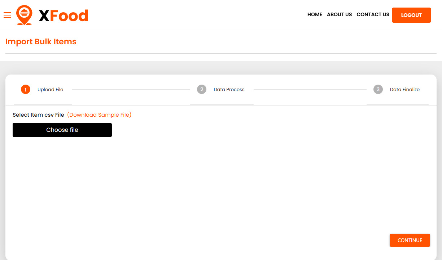
Task: Go to the HOME page
Action: 315,15
